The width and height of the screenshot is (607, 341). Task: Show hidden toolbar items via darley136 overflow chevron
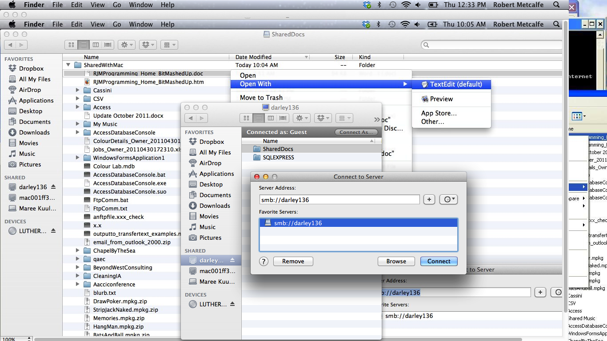(x=377, y=119)
